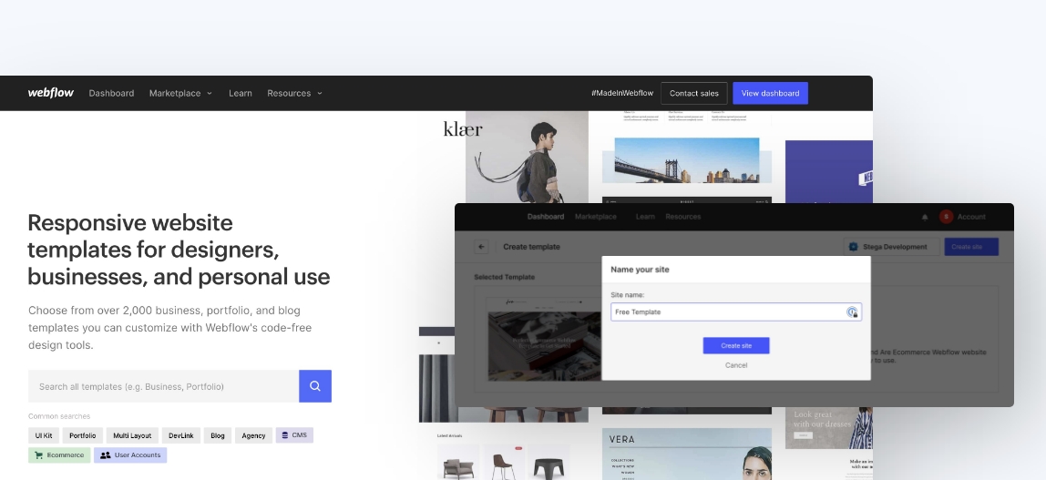Click the search magnifier button
Image resolution: width=1046 pixels, height=480 pixels.
(x=315, y=386)
